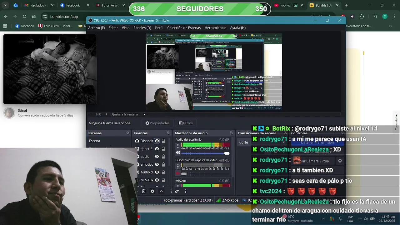Select the Disposit camera source

tap(147, 141)
